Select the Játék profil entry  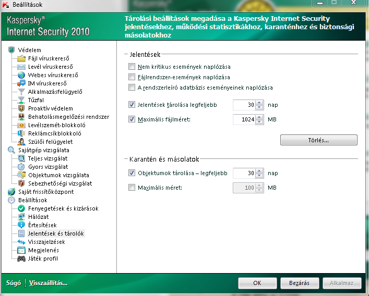(x=43, y=258)
